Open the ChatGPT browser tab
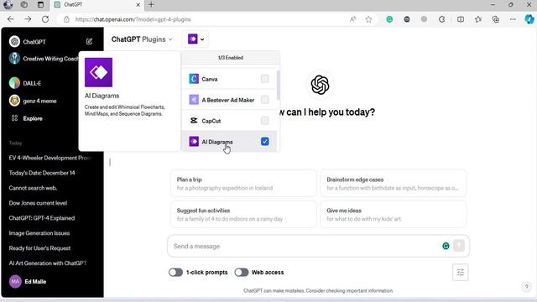This screenshot has height=302, width=537. click(97, 5)
